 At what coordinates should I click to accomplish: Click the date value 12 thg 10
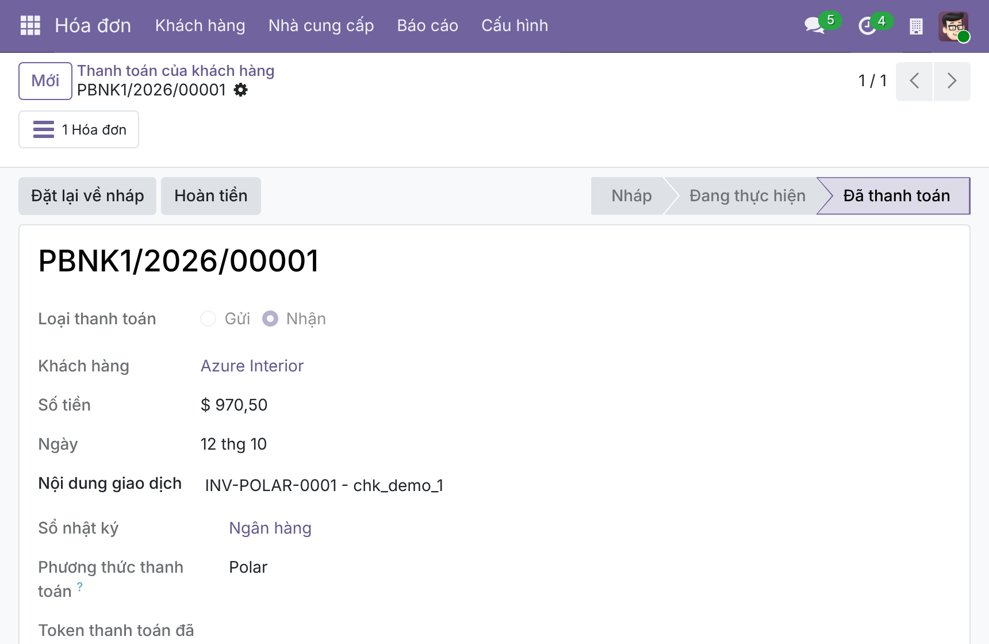233,444
